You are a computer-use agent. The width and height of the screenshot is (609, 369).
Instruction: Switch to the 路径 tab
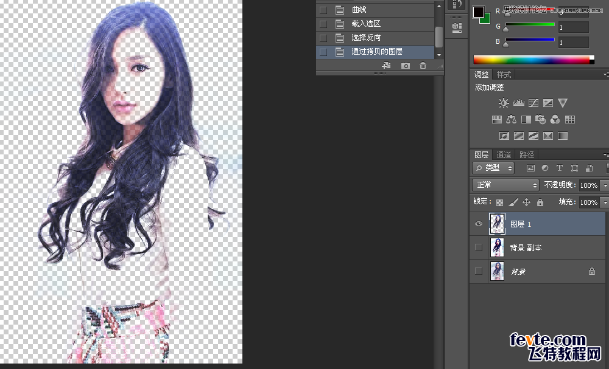coord(526,154)
